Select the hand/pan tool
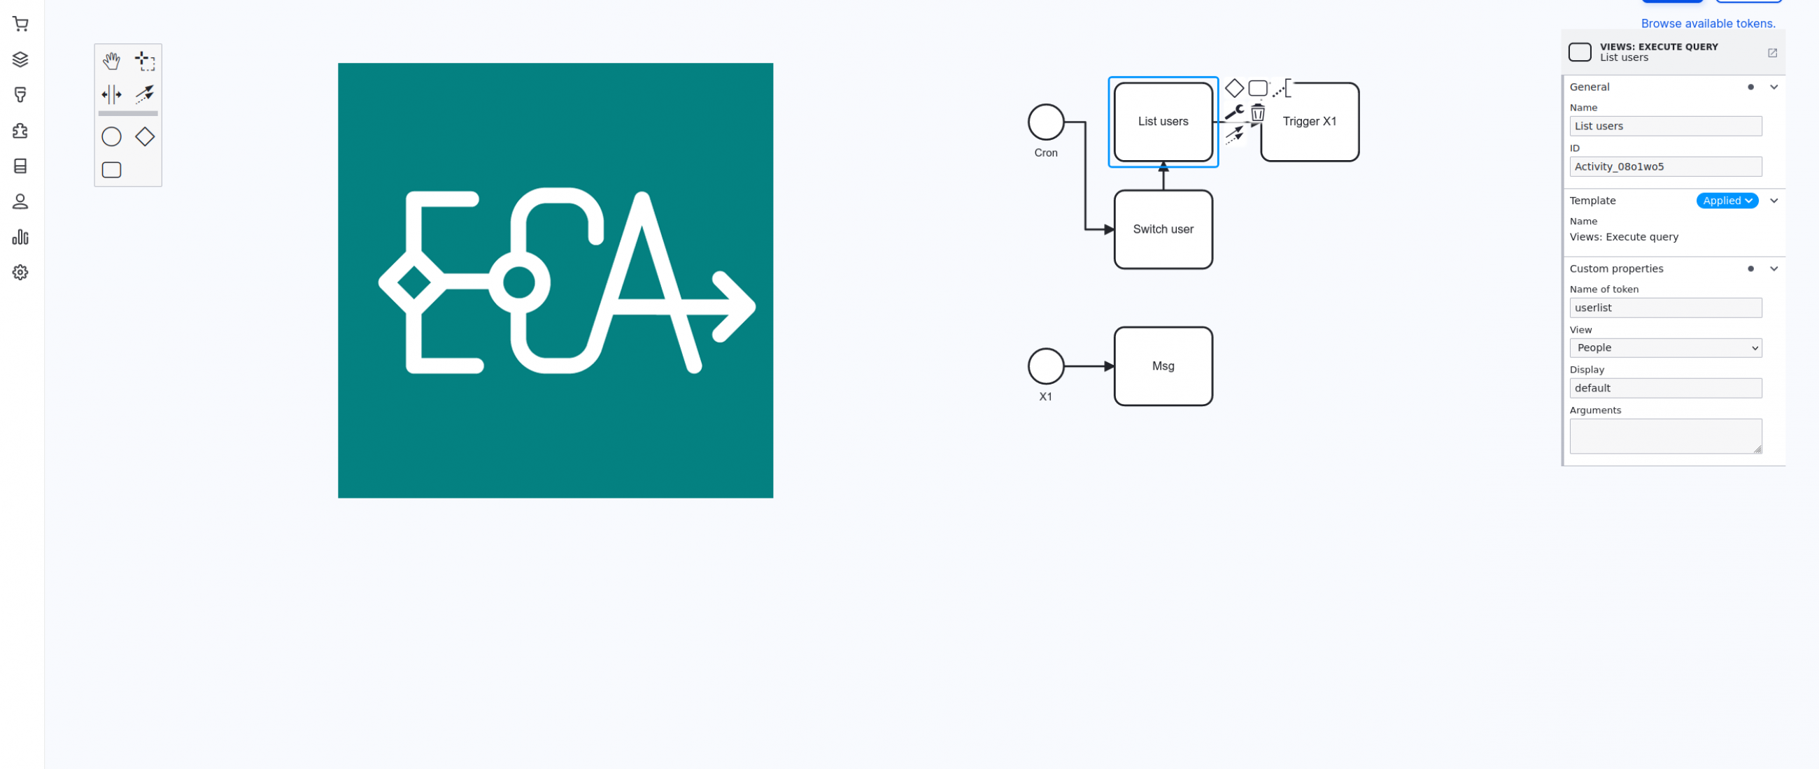This screenshot has height=769, width=1819. (x=111, y=59)
